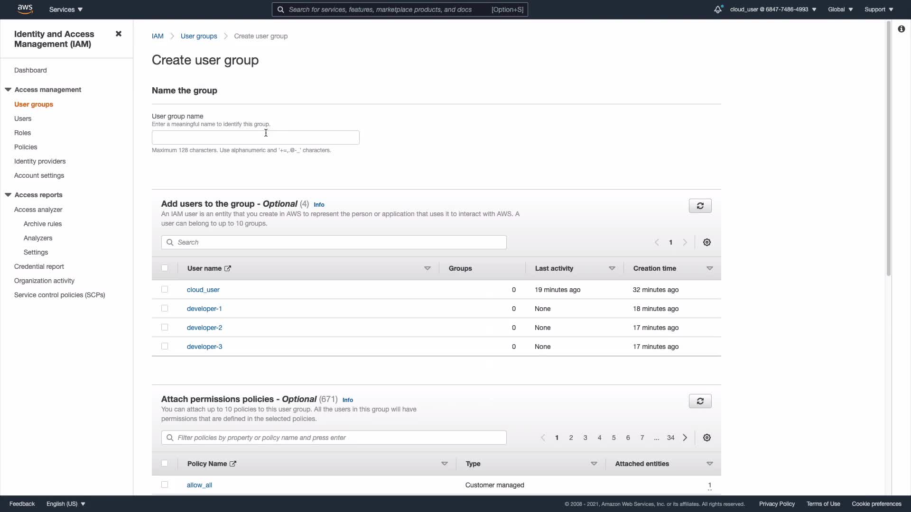Refresh the permissions policies list
Image resolution: width=911 pixels, height=512 pixels.
pyautogui.click(x=700, y=401)
